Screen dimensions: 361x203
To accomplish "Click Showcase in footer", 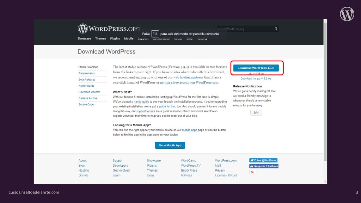I will [x=154, y=160].
